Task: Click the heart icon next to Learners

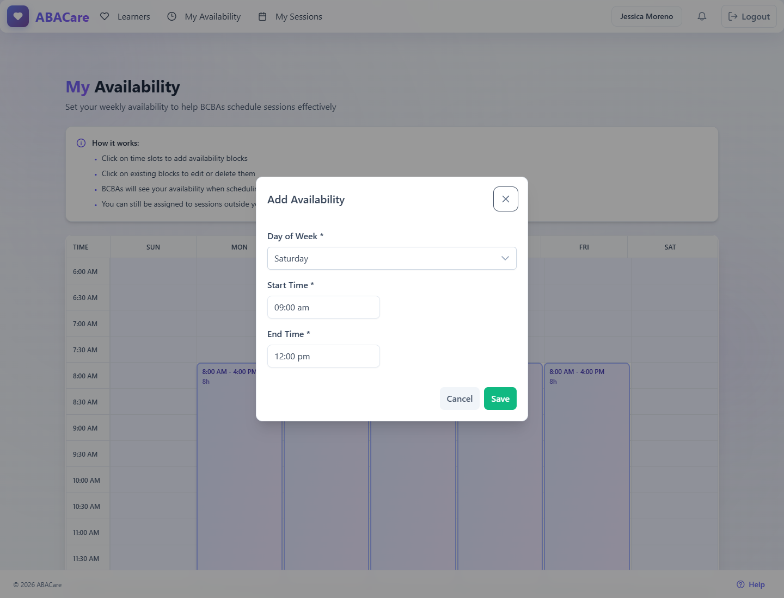Action: point(105,16)
